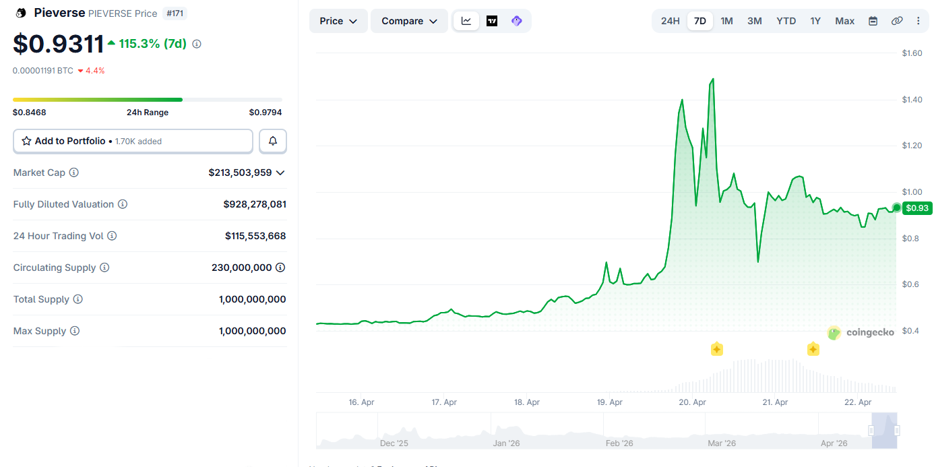Switch to the 1Y range tab
This screenshot has height=467, width=934.
point(815,21)
